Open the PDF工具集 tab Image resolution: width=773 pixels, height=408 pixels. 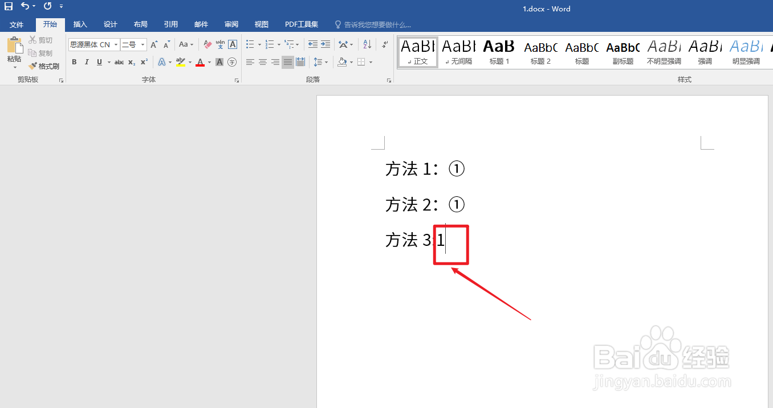coord(302,24)
